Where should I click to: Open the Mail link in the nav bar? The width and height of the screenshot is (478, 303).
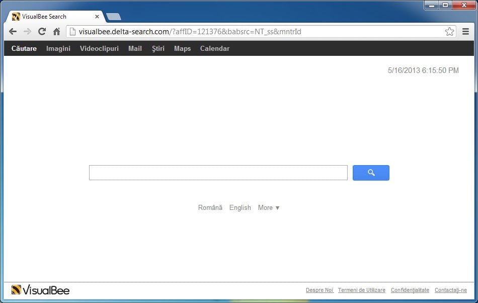point(135,48)
